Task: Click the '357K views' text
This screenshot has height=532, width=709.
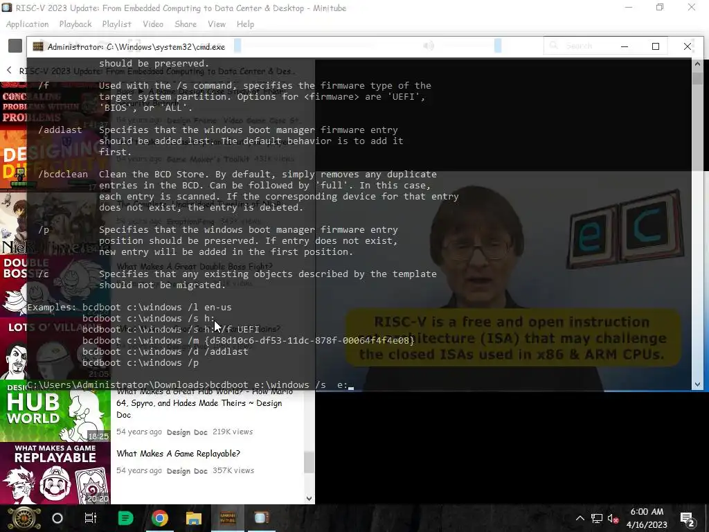Action: coord(233,470)
